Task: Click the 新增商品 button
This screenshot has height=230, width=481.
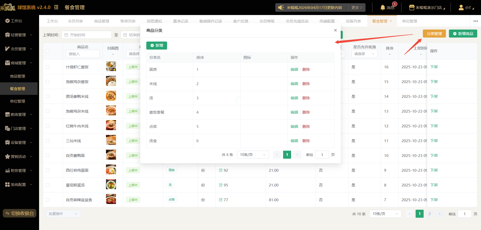Action: (463, 34)
